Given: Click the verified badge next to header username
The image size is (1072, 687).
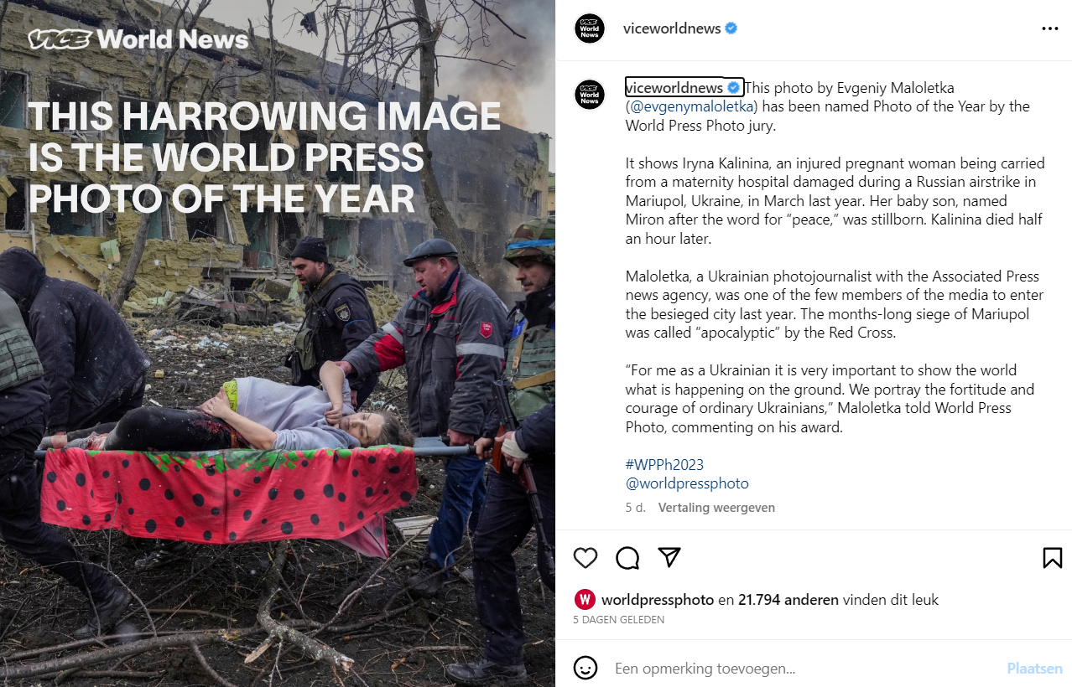Looking at the screenshot, I should click(x=731, y=28).
